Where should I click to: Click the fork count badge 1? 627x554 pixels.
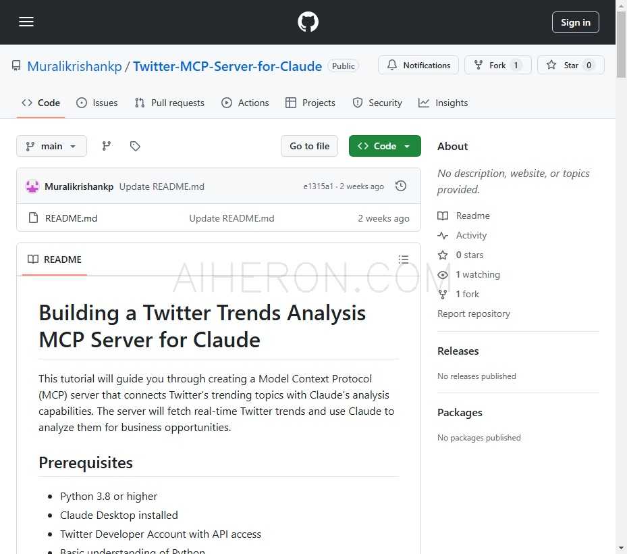click(x=516, y=66)
